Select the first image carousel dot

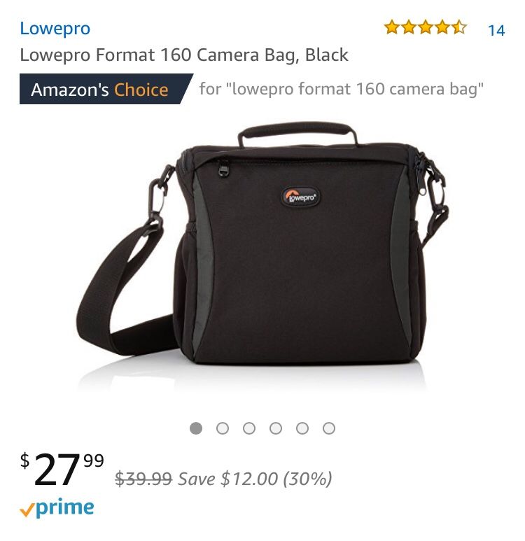196,428
